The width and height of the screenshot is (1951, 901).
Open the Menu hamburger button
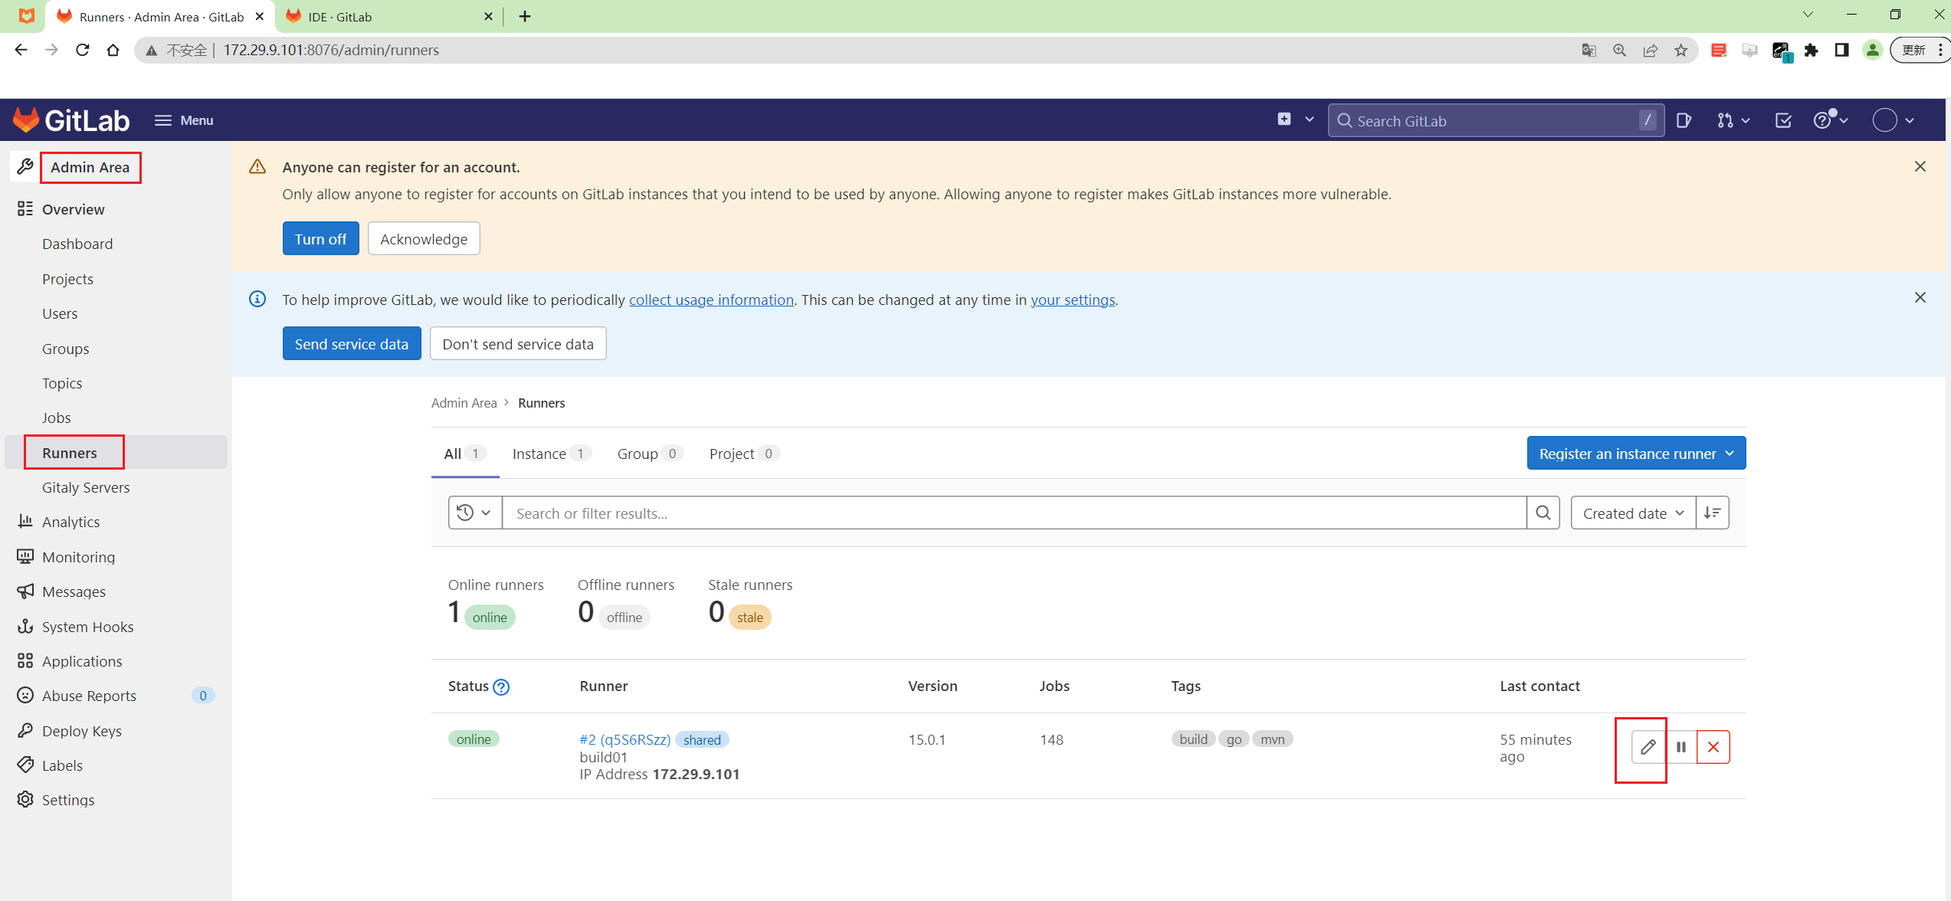[x=184, y=120]
